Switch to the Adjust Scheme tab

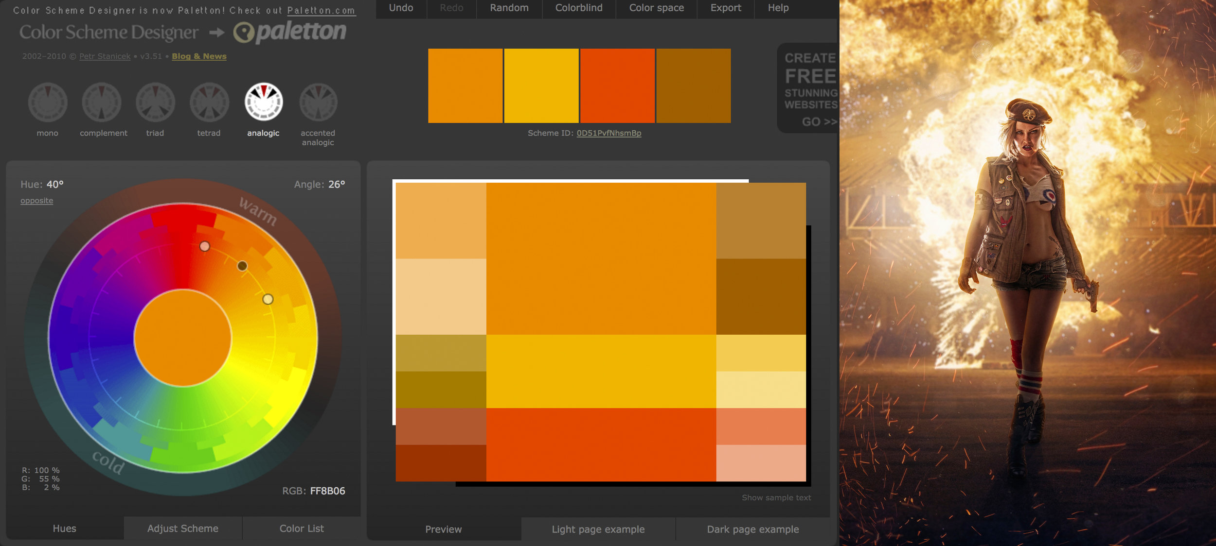pos(183,528)
